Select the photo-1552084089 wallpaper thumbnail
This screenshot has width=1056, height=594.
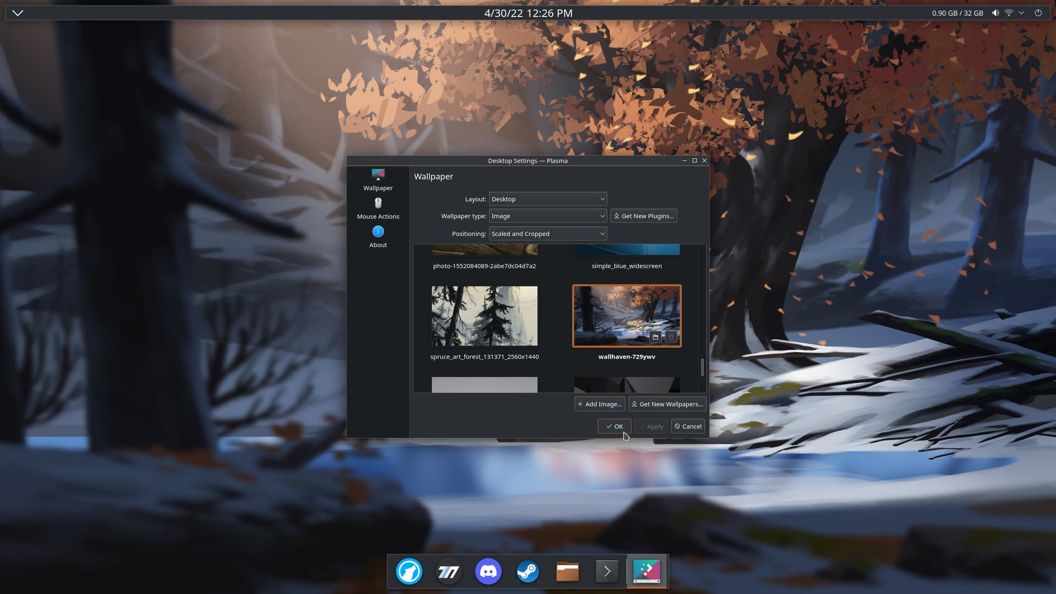coord(485,250)
